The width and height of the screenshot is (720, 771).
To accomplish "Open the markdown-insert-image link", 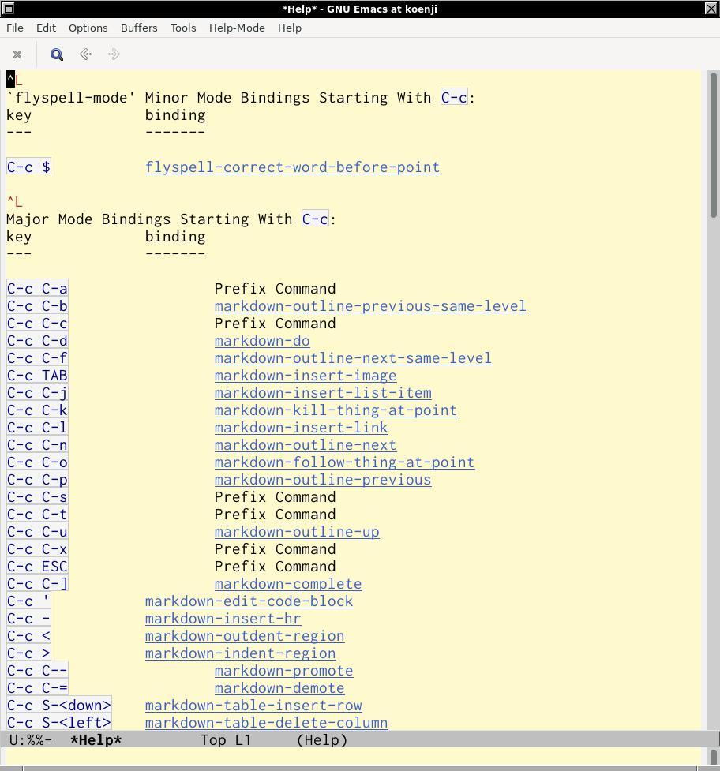I will (x=305, y=376).
